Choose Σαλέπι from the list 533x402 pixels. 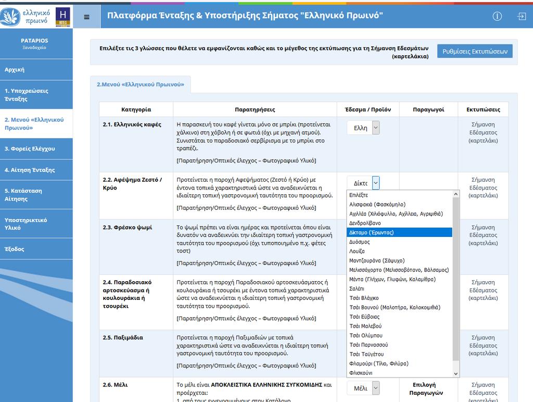click(400, 288)
